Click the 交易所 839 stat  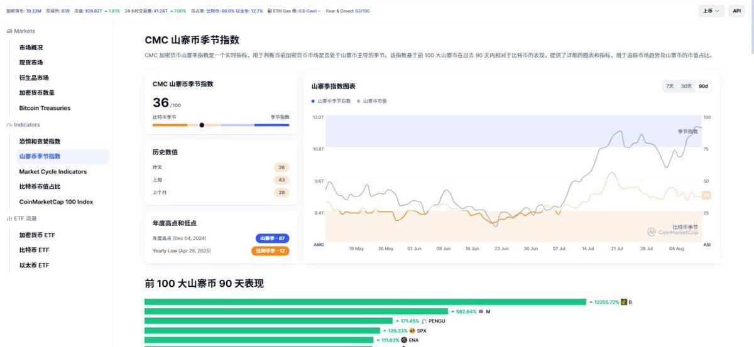tap(58, 11)
